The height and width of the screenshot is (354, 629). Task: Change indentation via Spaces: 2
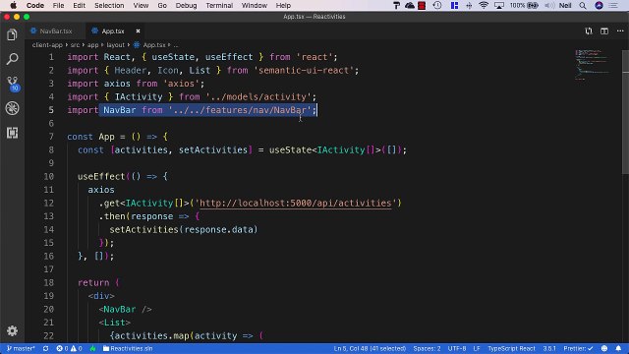(427, 348)
